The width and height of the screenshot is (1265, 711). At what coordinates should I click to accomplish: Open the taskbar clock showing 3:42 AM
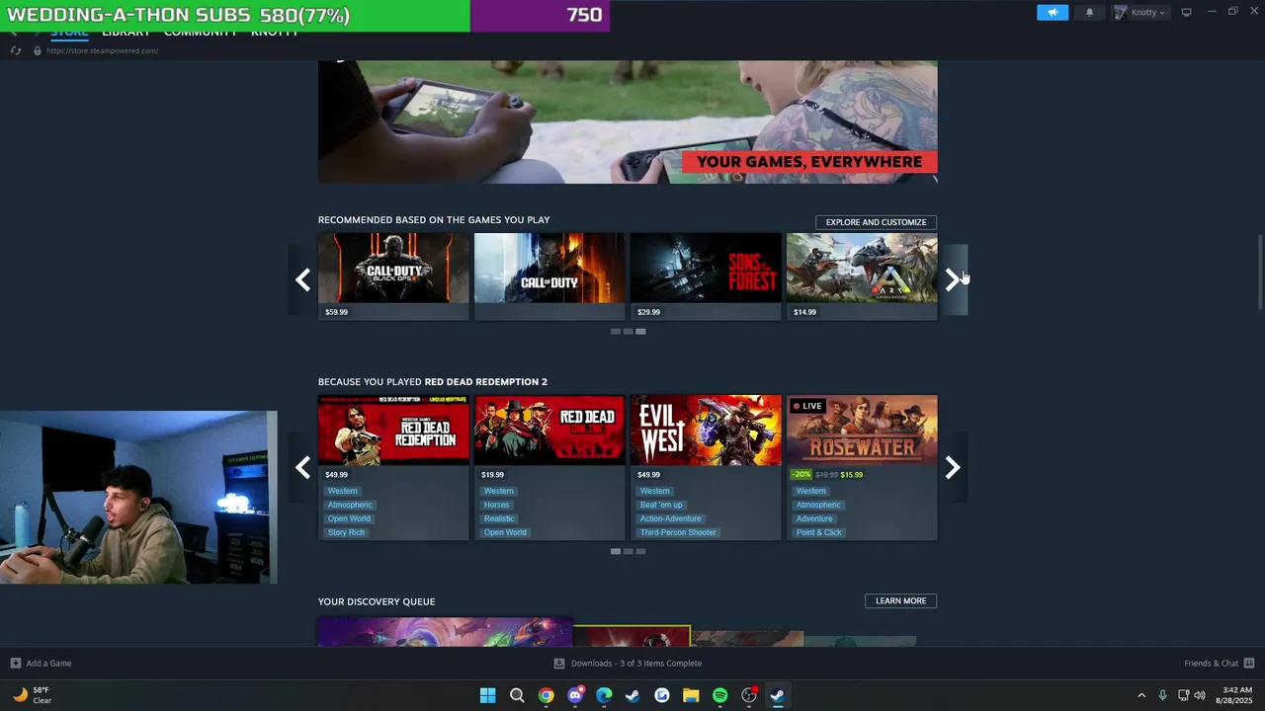(1236, 695)
